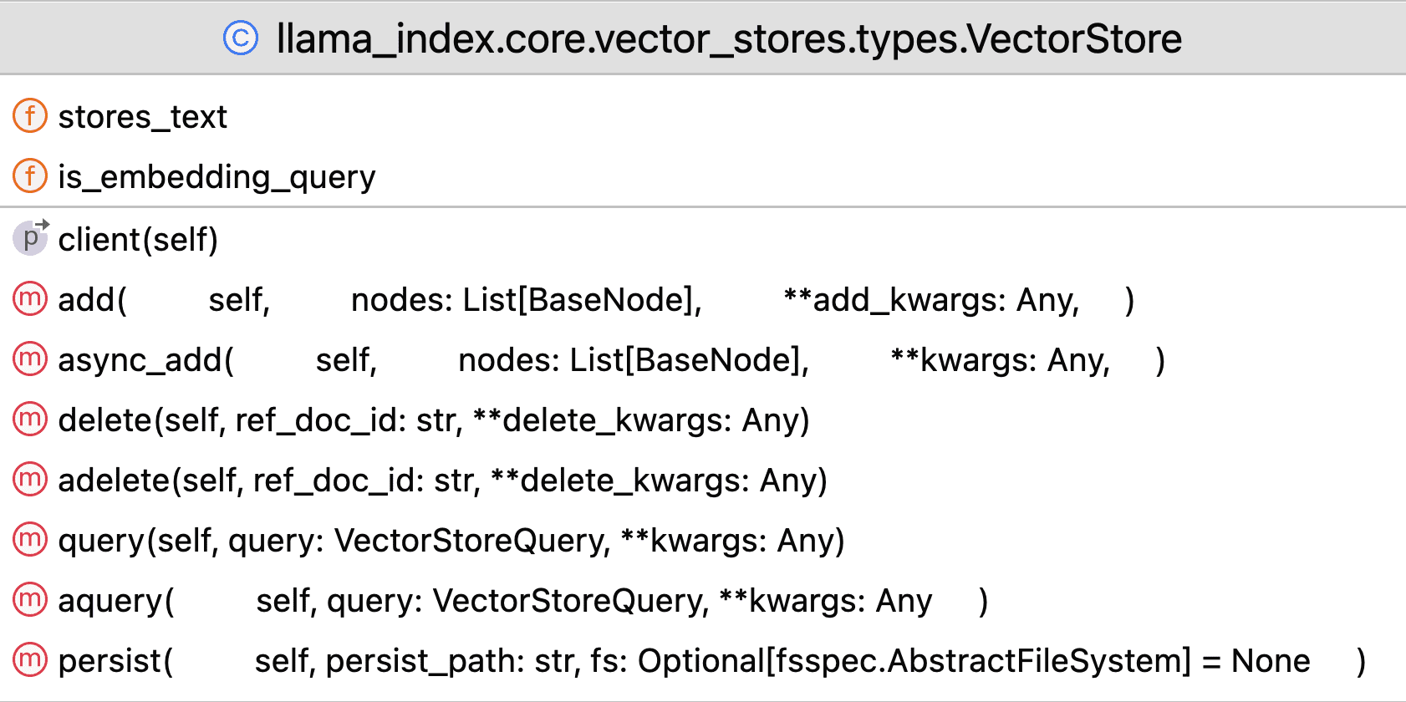The image size is (1406, 702).
Task: Click the method icon beside query(self
Action: [x=30, y=540]
